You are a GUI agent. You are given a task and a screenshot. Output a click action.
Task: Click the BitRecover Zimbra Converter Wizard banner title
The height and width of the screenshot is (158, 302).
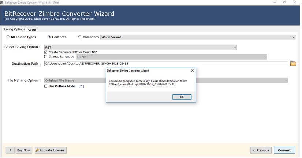[59, 14]
